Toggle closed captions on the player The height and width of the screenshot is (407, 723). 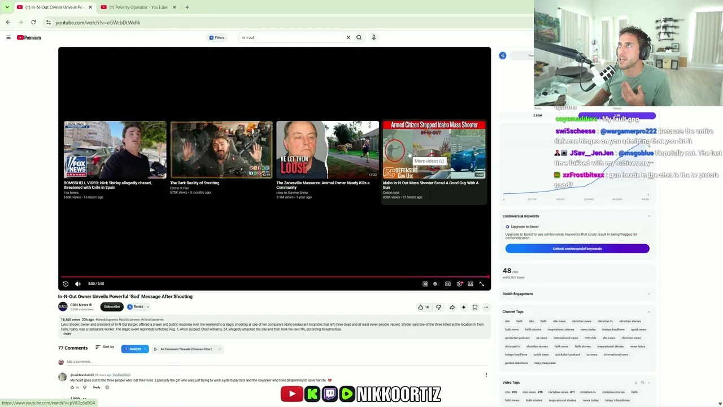click(x=448, y=284)
